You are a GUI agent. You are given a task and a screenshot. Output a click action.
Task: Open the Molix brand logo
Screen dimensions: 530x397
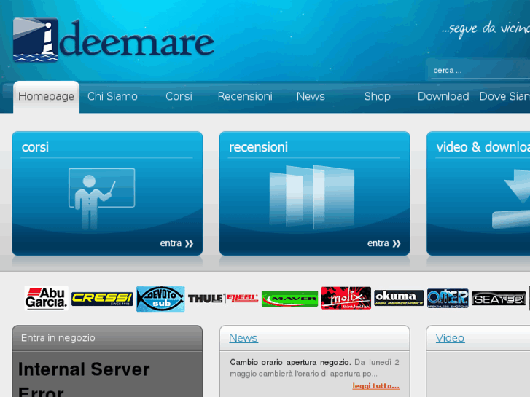click(346, 298)
